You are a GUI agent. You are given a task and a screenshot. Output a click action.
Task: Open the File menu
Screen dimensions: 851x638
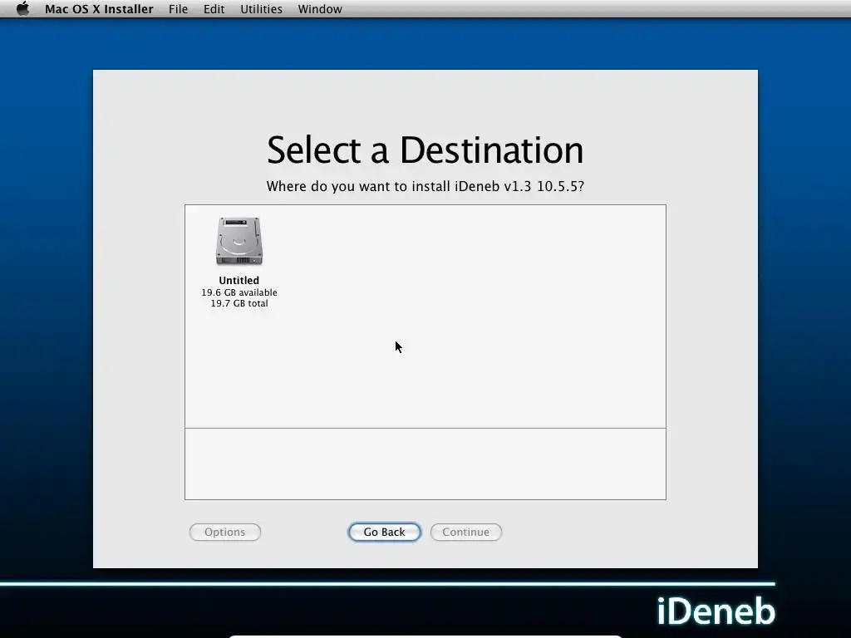[178, 9]
